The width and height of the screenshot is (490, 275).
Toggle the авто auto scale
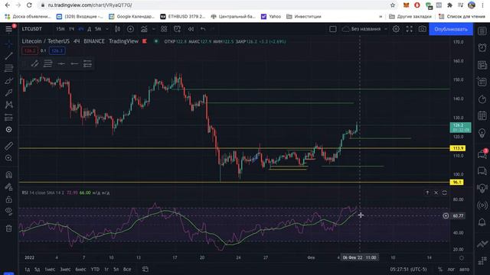point(465,270)
